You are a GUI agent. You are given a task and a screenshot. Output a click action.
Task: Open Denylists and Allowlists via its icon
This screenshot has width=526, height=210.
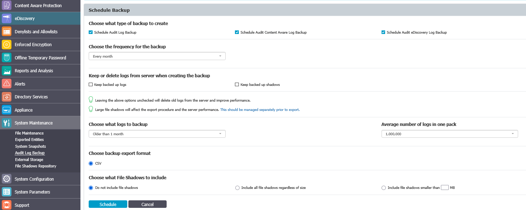[x=6, y=31]
